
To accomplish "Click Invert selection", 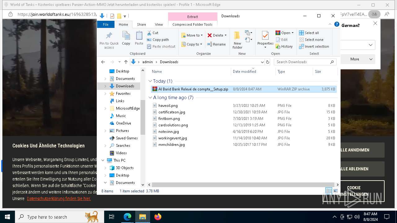I will point(314,46).
